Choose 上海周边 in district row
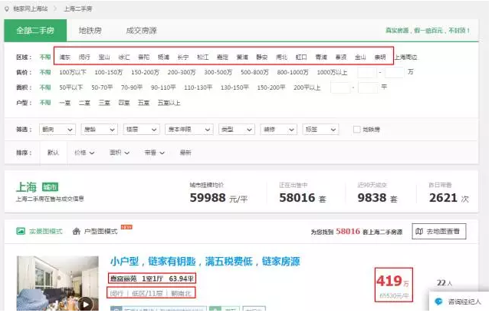 pos(405,58)
